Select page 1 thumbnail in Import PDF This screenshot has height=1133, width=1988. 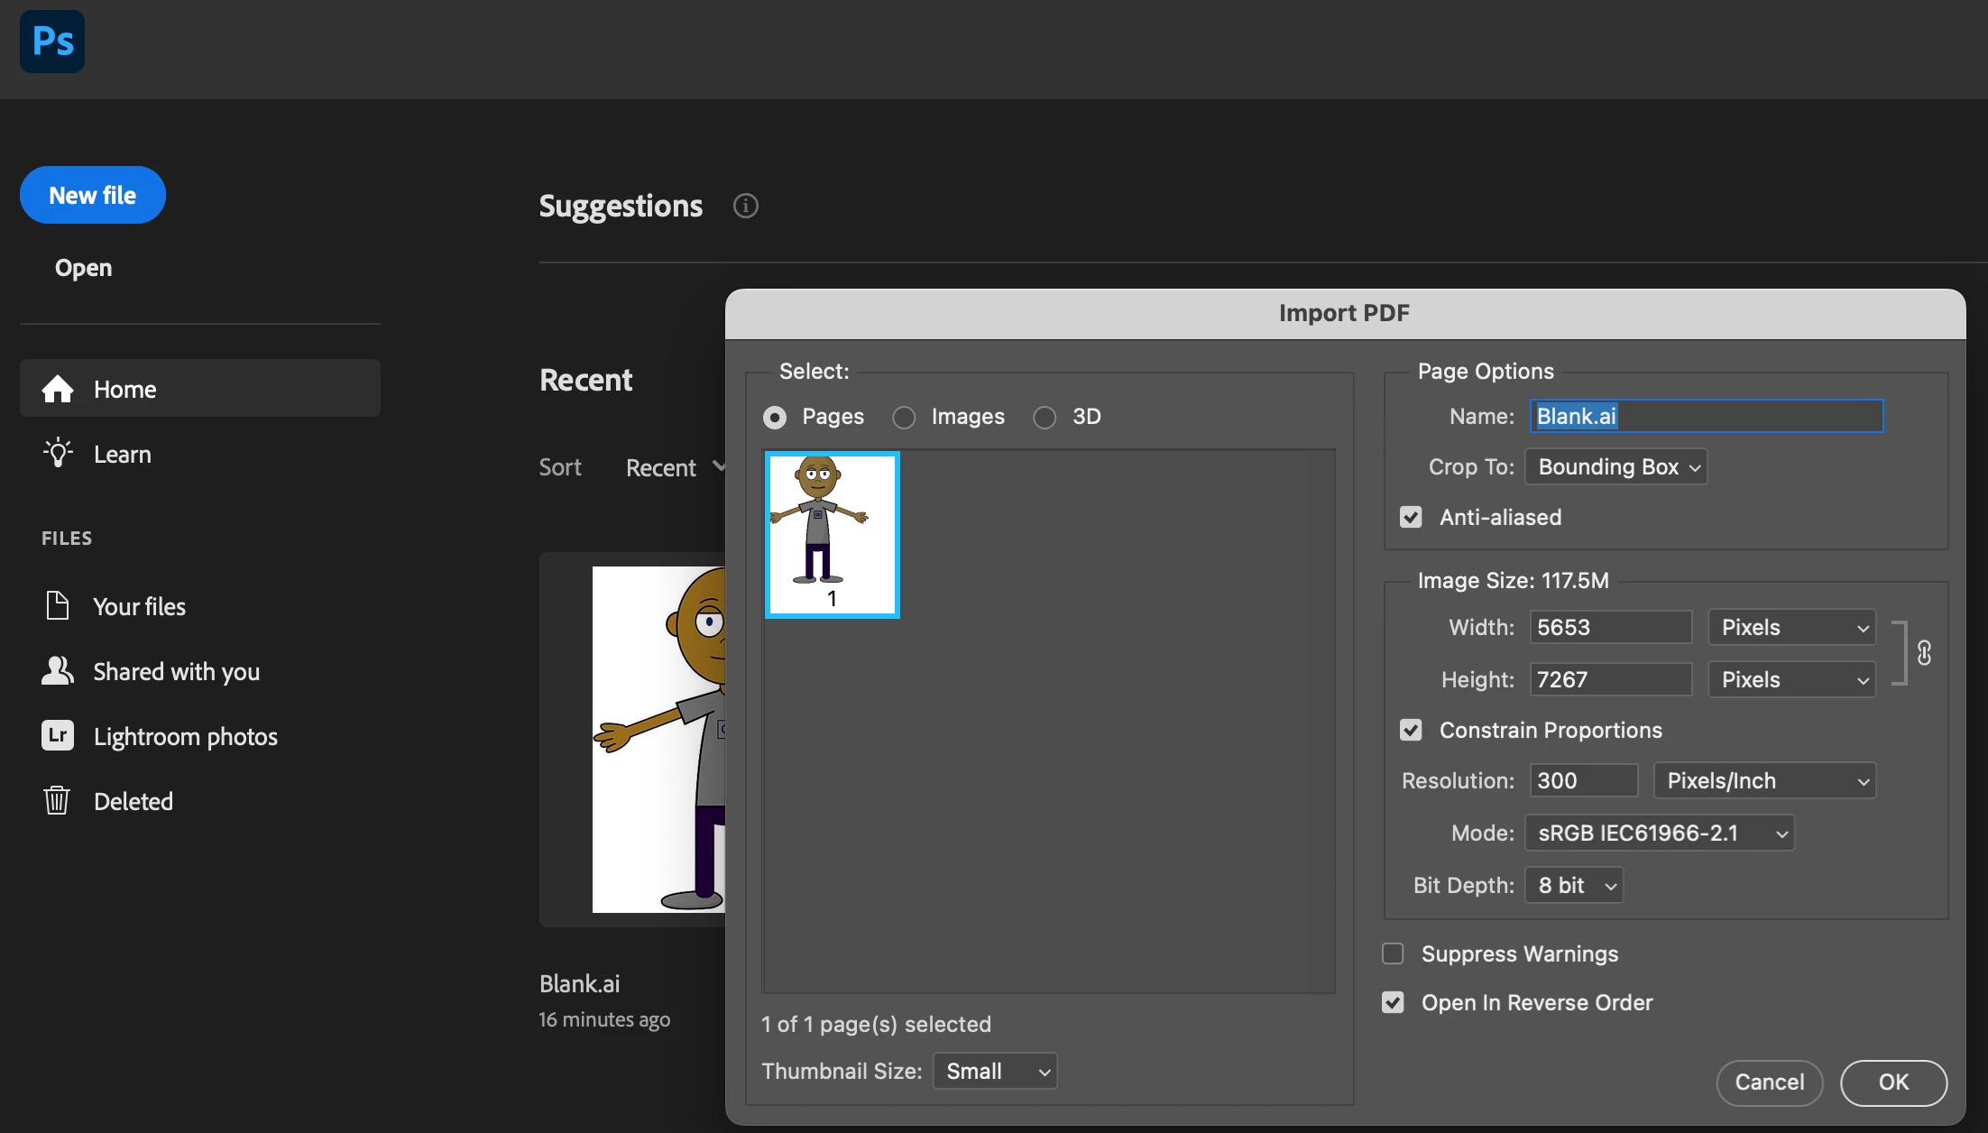832,534
